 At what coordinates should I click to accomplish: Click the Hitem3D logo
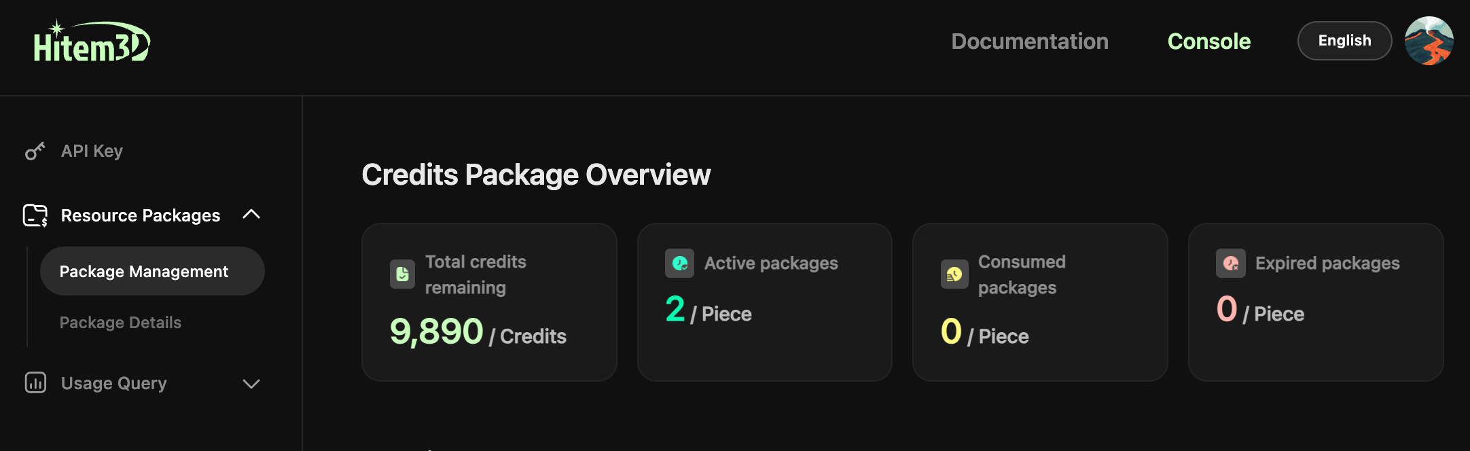tap(90, 41)
